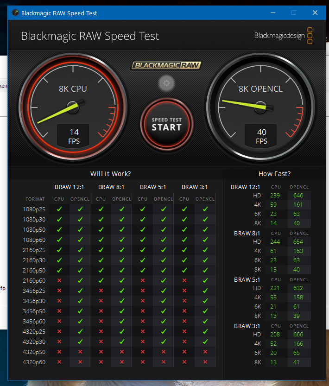Image resolution: width=329 pixels, height=386 pixels.
Task: Click BRAW 5:1 HD CPU value 221
Action: 275,288
